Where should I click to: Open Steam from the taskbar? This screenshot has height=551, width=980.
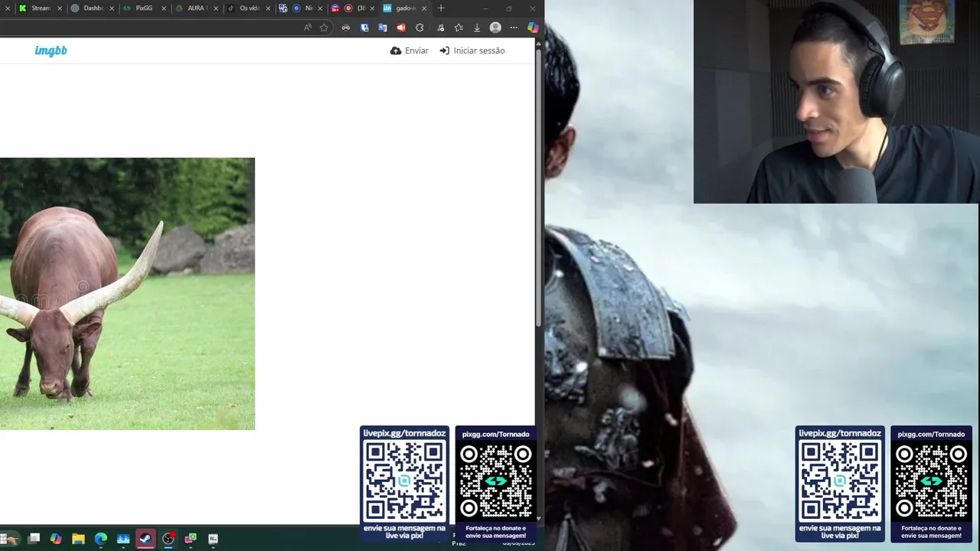pos(145,539)
